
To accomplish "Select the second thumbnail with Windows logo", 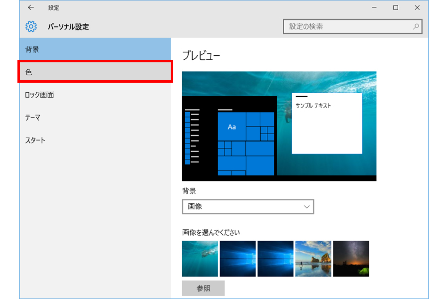I will [237, 259].
